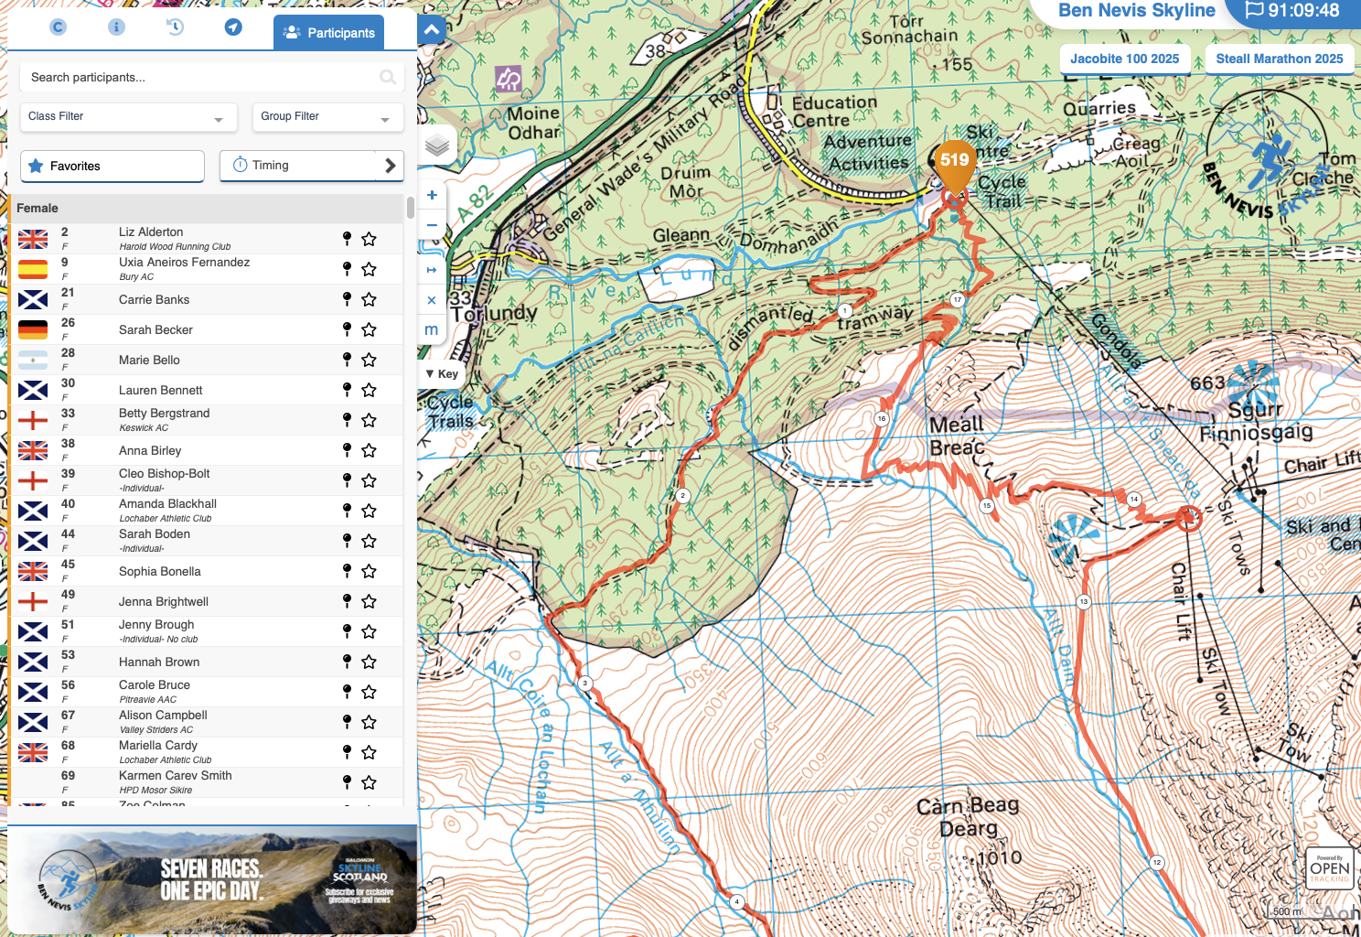Find Betty Bergstrand using pin icon
Viewport: 1361px width, 937px height.
[347, 420]
